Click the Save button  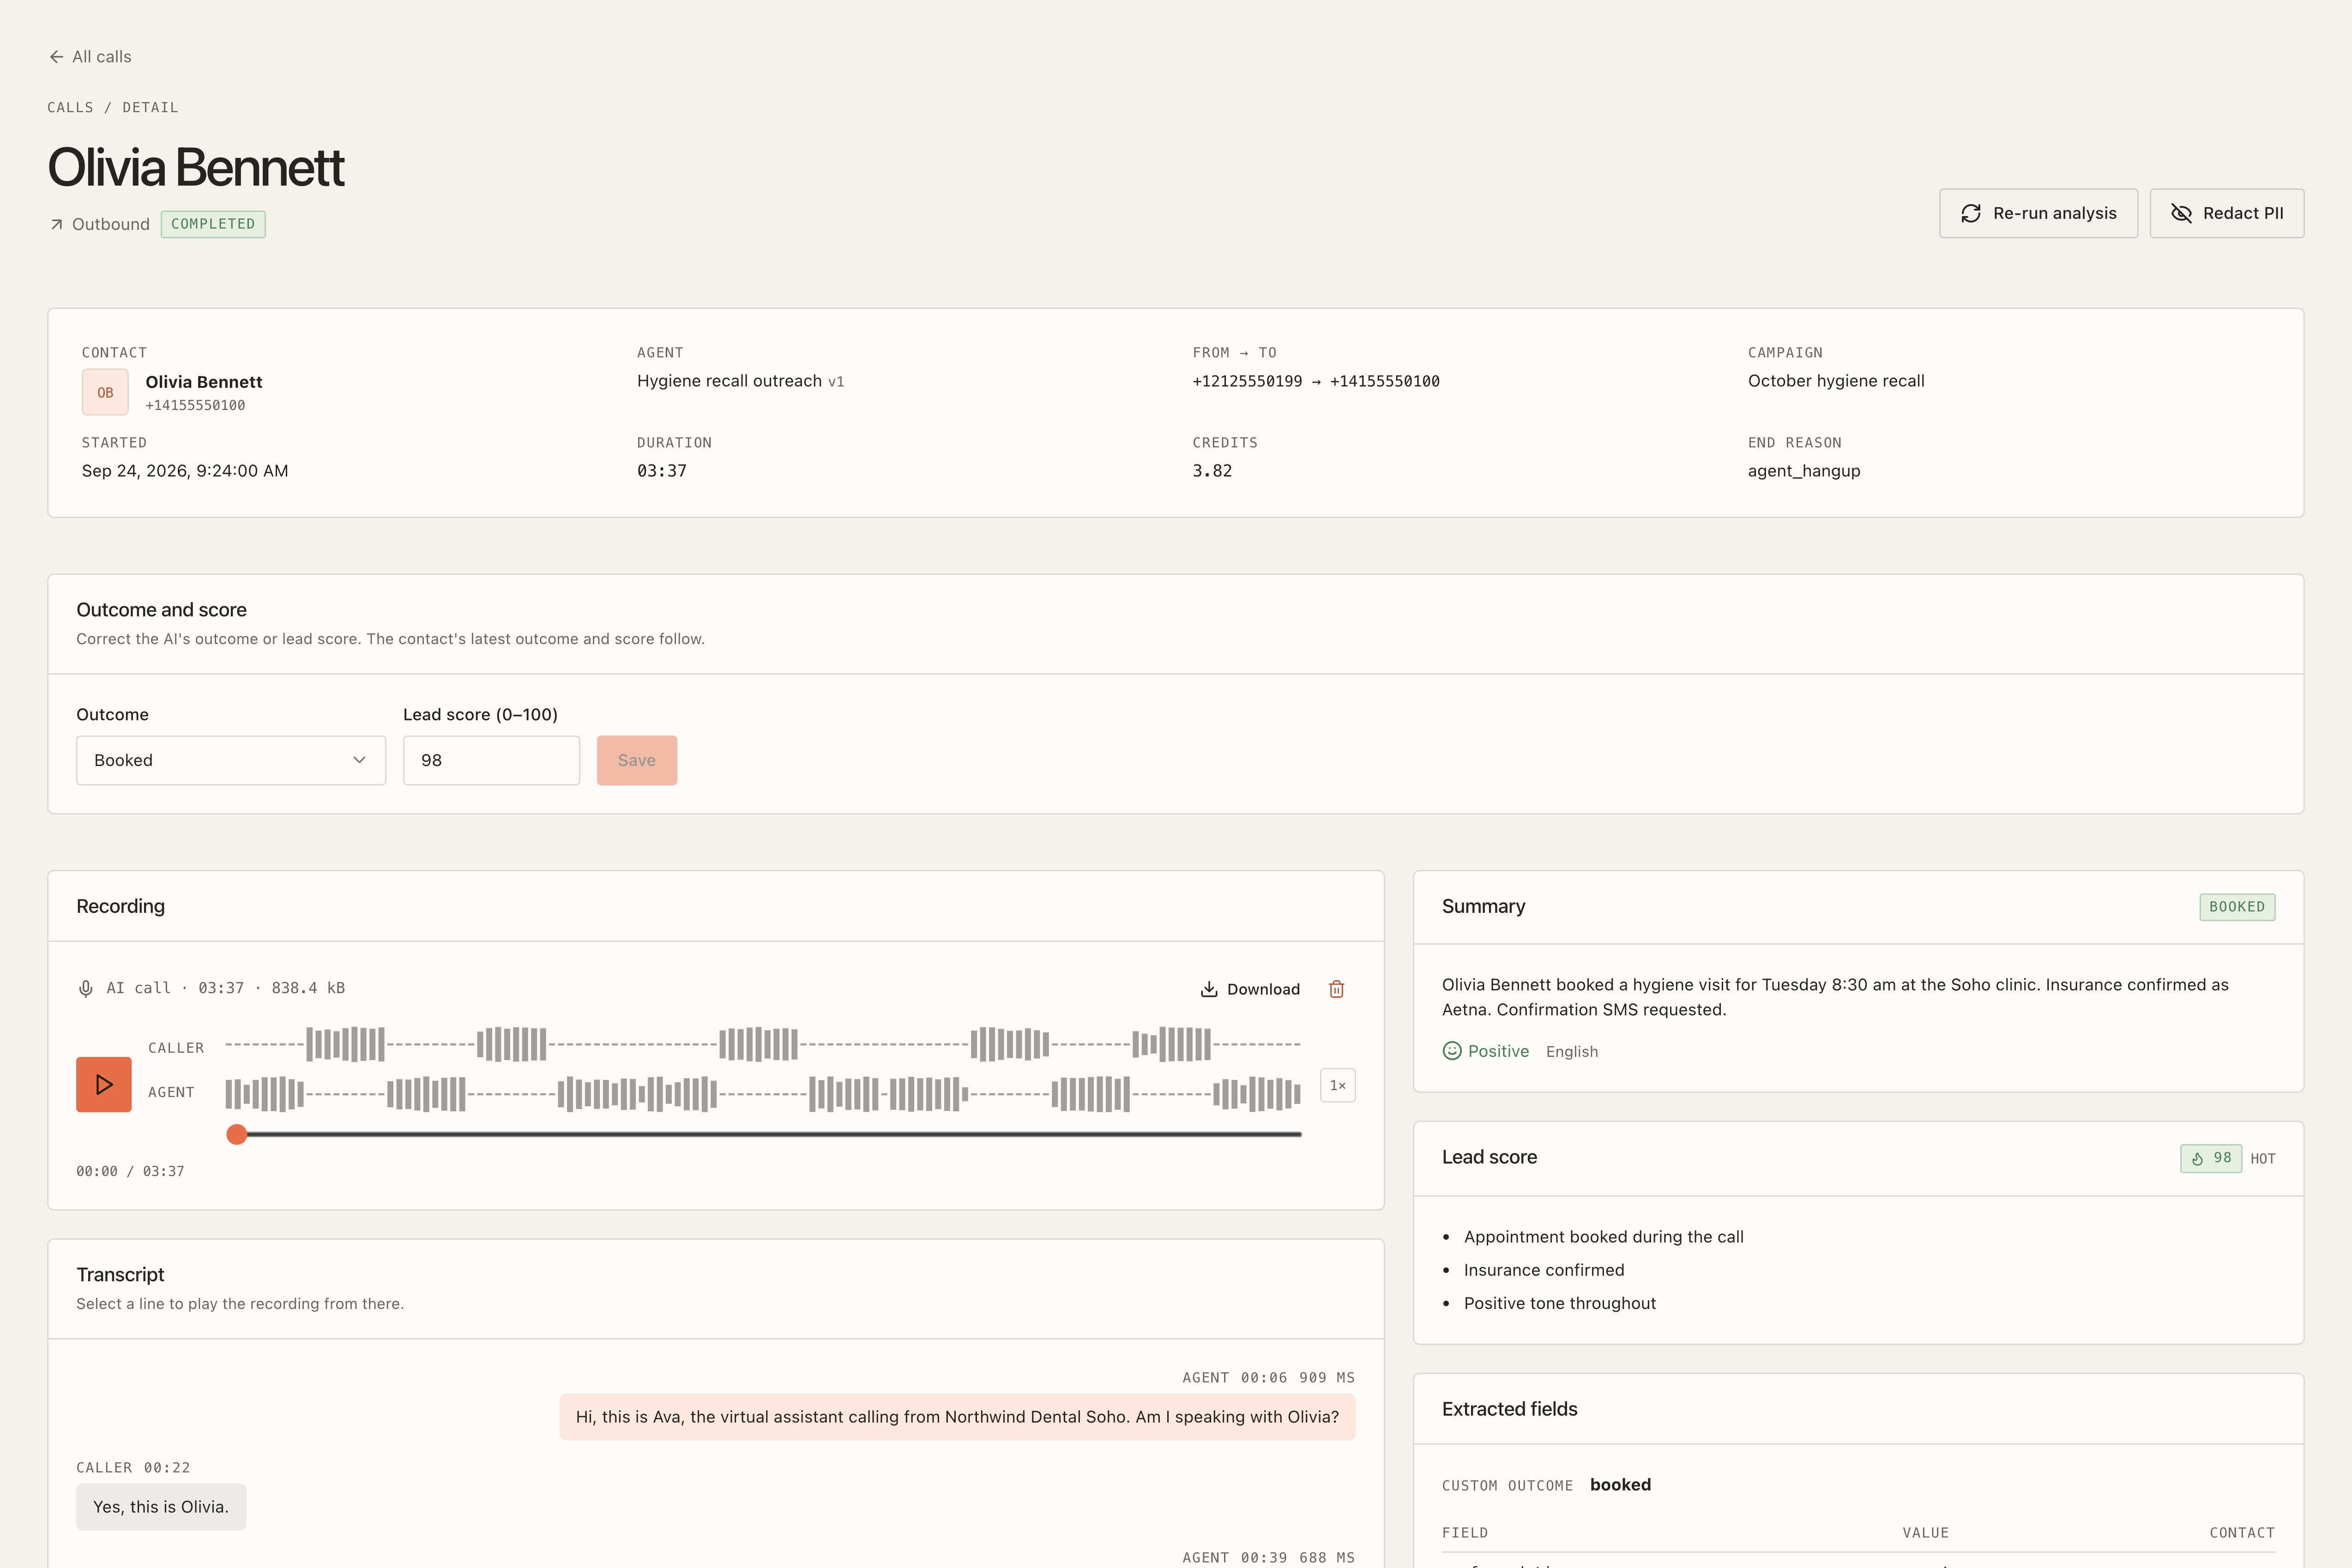point(637,760)
